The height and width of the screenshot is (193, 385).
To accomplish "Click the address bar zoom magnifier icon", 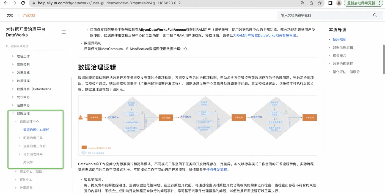I will point(302,3).
